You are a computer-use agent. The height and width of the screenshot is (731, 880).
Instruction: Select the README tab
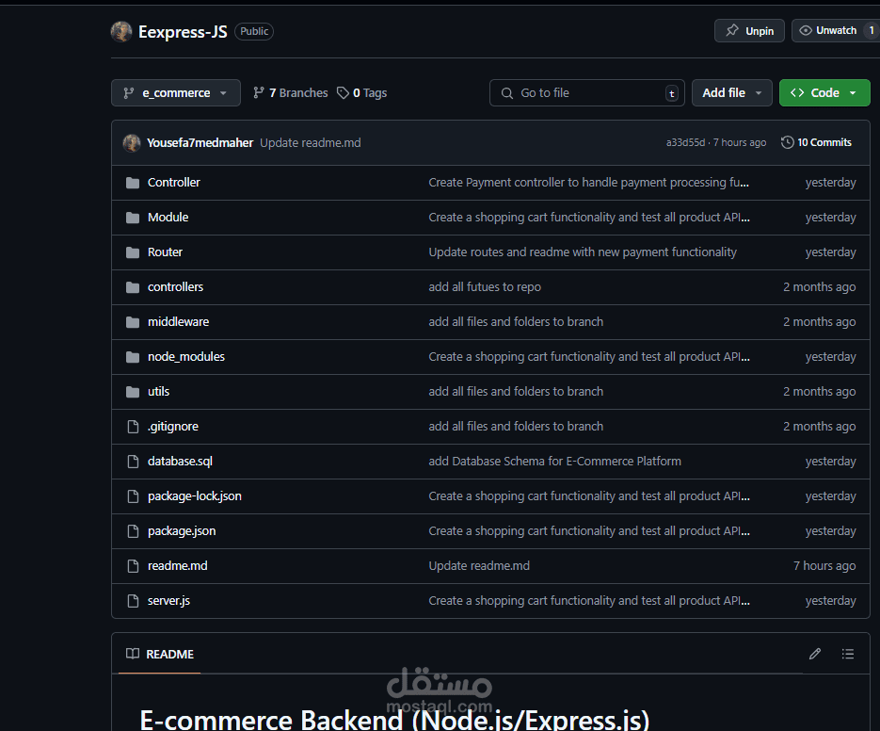(160, 654)
